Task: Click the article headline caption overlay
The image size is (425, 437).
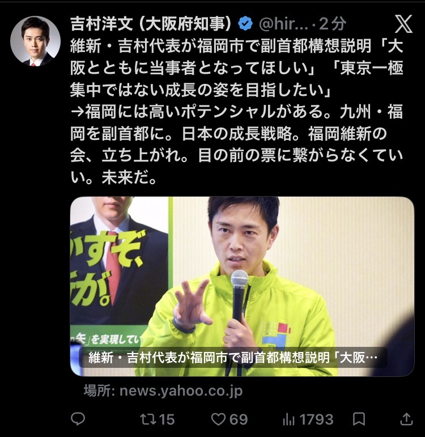Action: point(233,358)
